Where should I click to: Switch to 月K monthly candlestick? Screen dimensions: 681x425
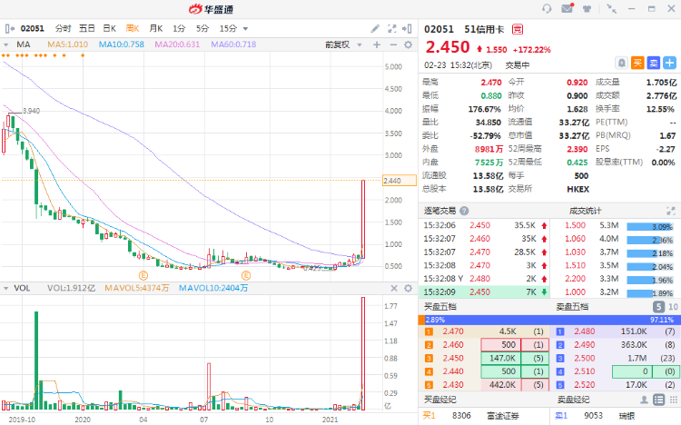[x=156, y=29]
